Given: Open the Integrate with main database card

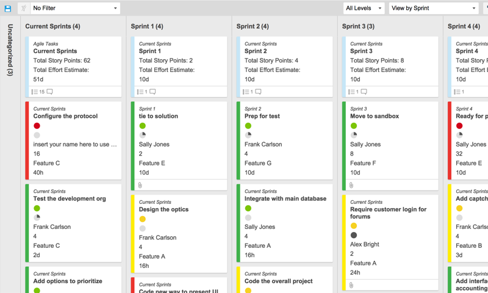Looking at the screenshot, I should pyautogui.click(x=285, y=198).
